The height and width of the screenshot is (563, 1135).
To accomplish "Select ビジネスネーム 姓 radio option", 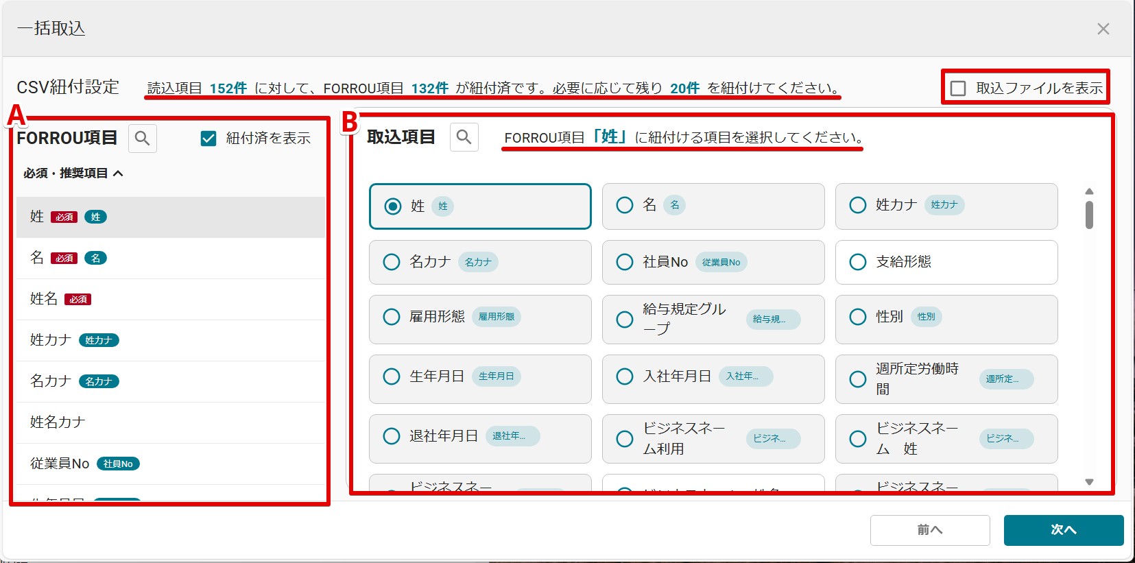I will pos(858,439).
